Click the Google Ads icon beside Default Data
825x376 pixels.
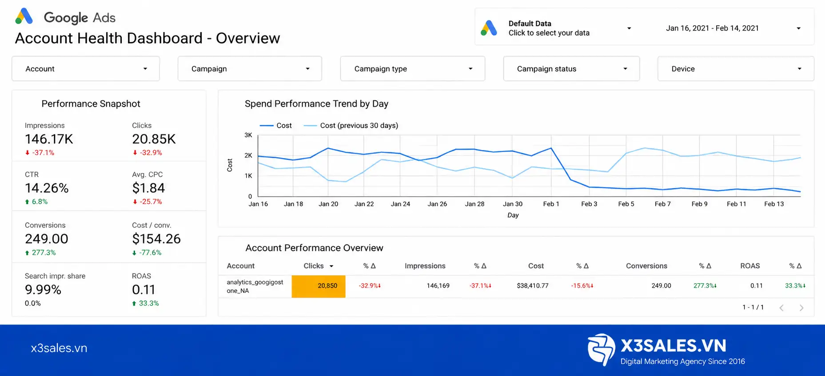[489, 28]
